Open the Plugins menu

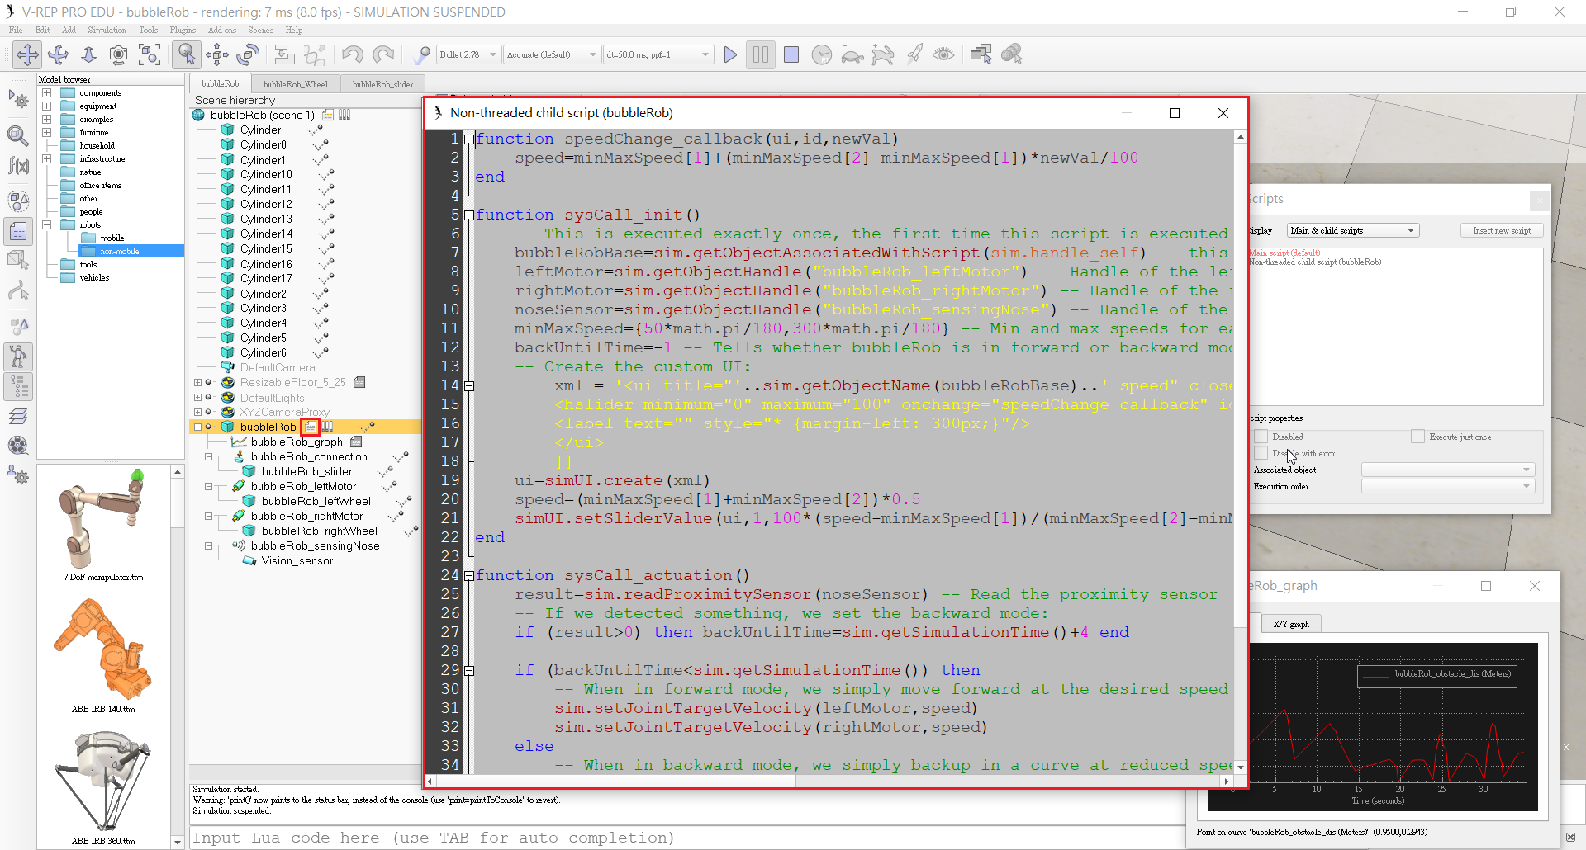[x=183, y=30]
